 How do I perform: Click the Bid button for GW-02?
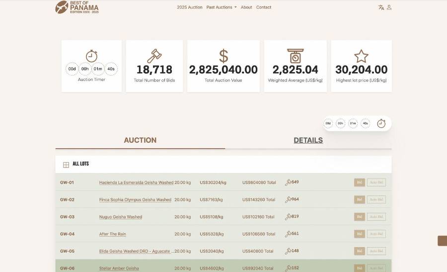[360, 199]
